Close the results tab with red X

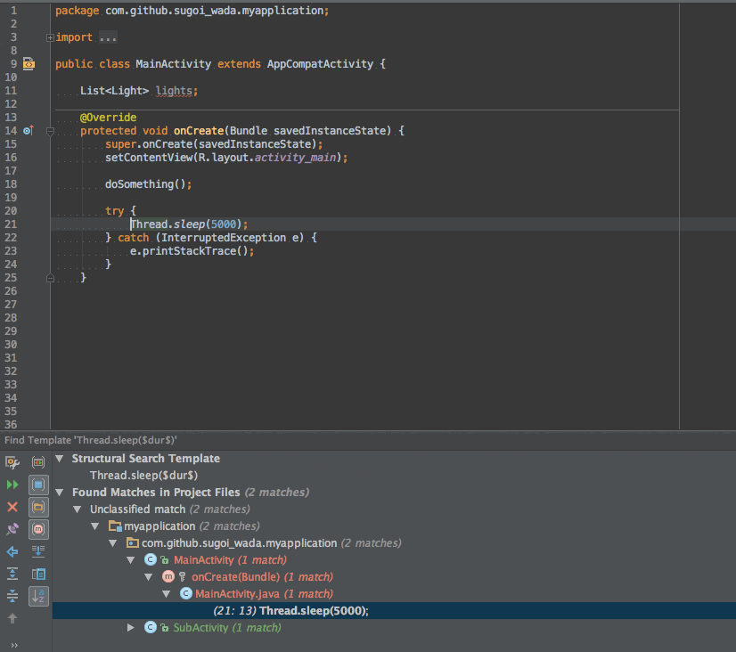[12, 507]
